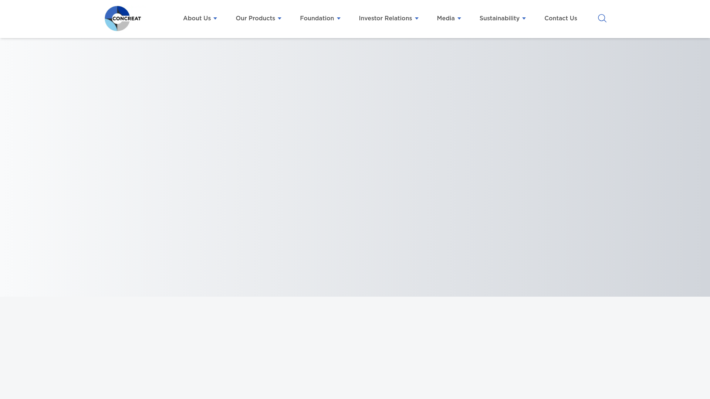
Task: Open search with the magnifying glass icon
Action: pos(602,18)
